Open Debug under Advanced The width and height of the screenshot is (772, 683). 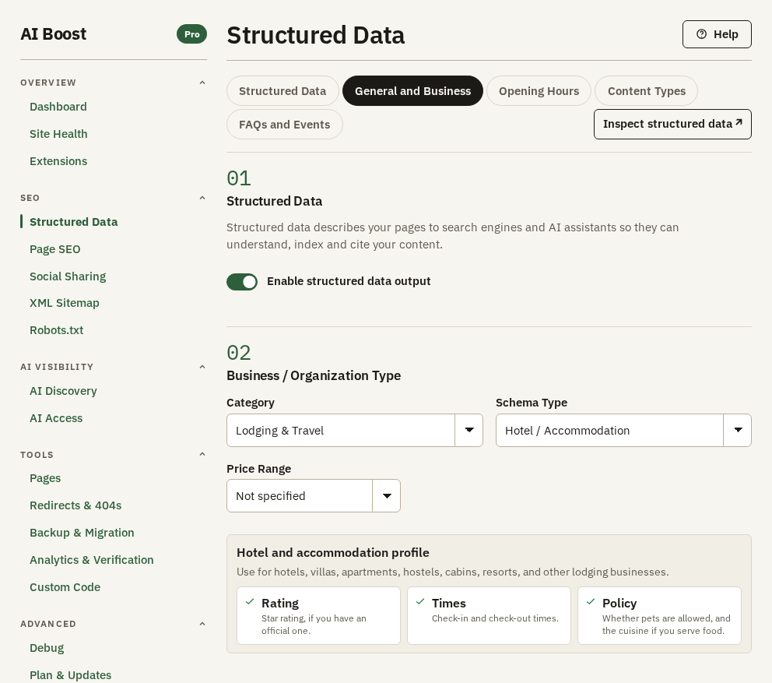[46, 648]
